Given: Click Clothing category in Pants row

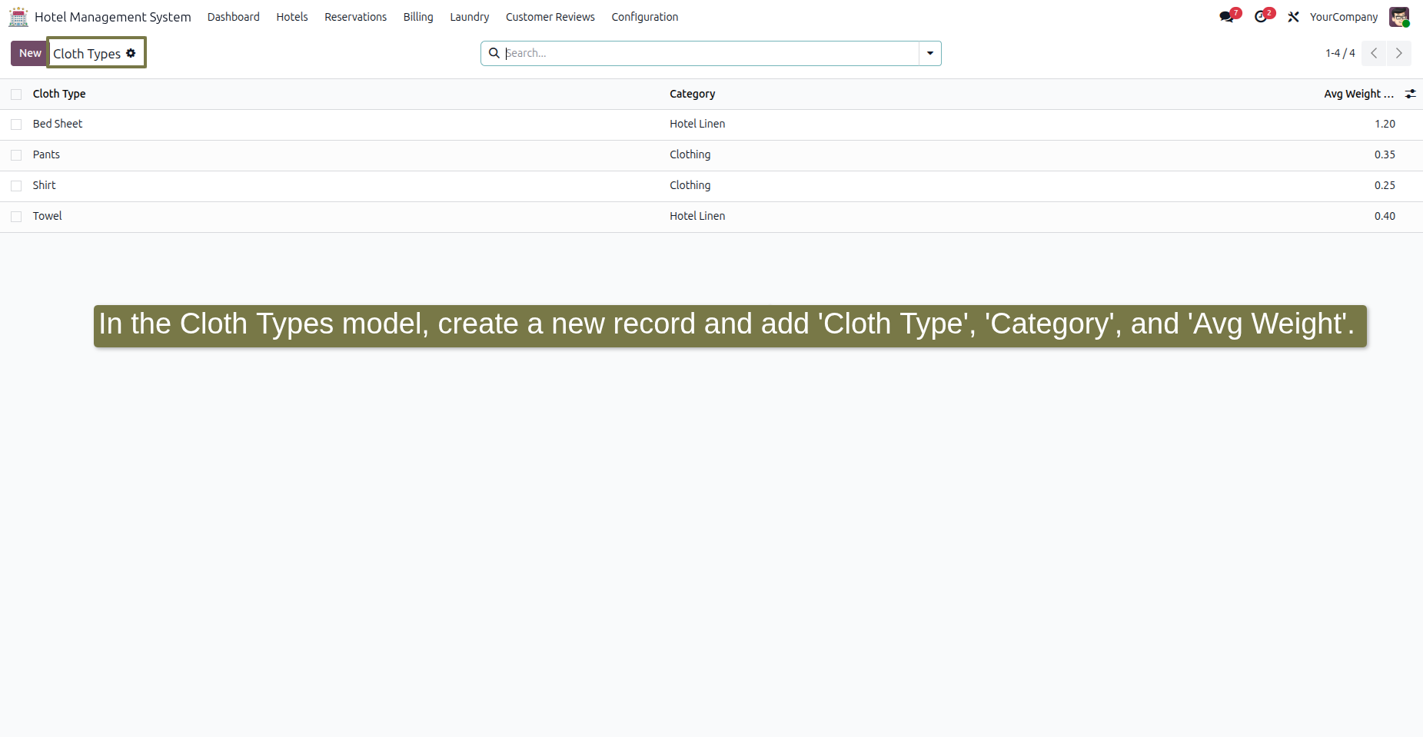Looking at the screenshot, I should click(690, 154).
